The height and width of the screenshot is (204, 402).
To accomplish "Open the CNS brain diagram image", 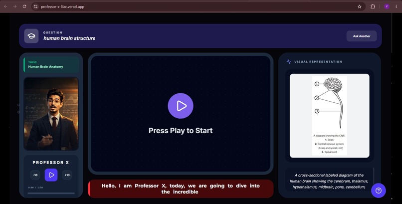I will (x=330, y=116).
